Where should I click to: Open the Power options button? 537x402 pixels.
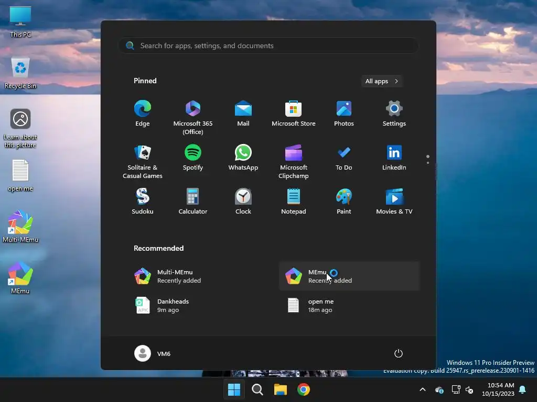click(x=399, y=353)
